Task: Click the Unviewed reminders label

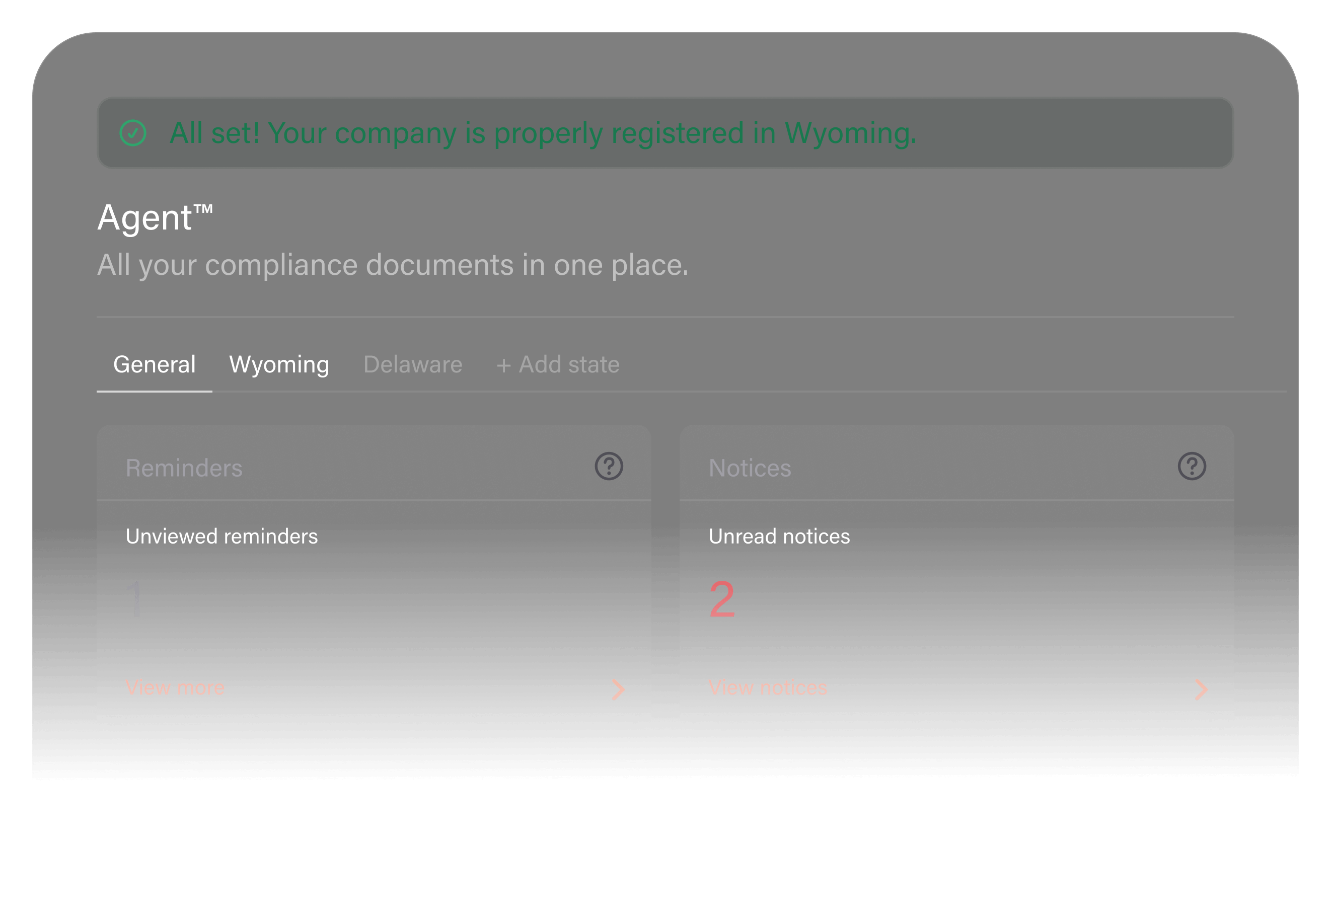Action: coord(221,536)
